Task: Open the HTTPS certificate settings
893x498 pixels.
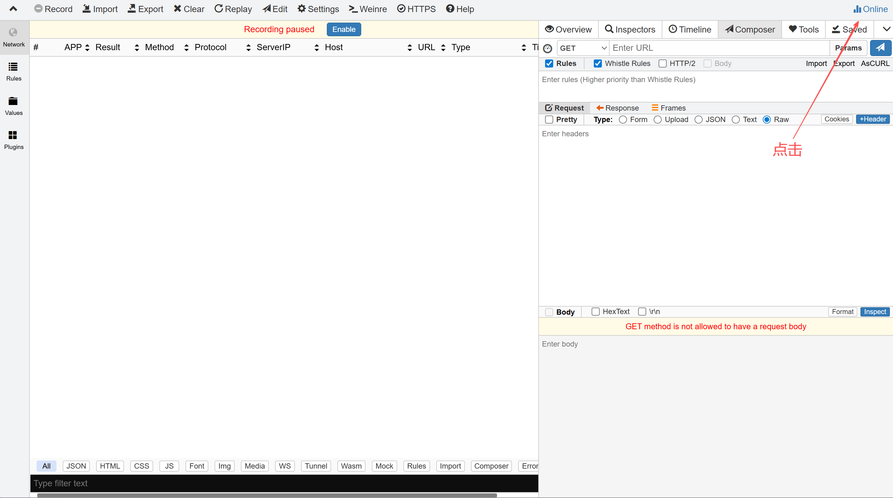Action: pyautogui.click(x=416, y=9)
